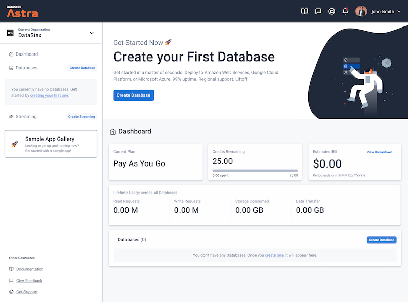Click the Credits Remaining progress bar

[255, 171]
